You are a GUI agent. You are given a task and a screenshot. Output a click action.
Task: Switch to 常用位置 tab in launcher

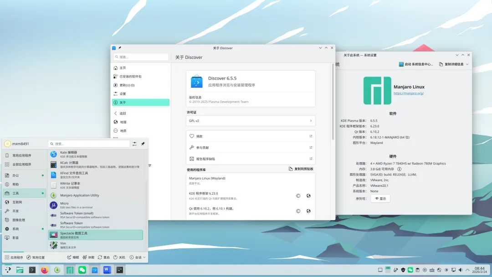click(x=36, y=257)
